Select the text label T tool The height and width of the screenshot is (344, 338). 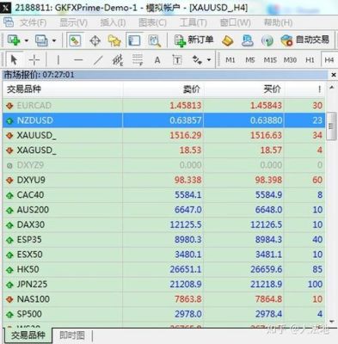click(x=177, y=60)
